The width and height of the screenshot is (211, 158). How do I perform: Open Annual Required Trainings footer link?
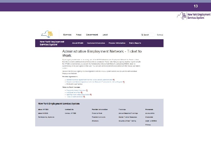click(x=128, y=114)
